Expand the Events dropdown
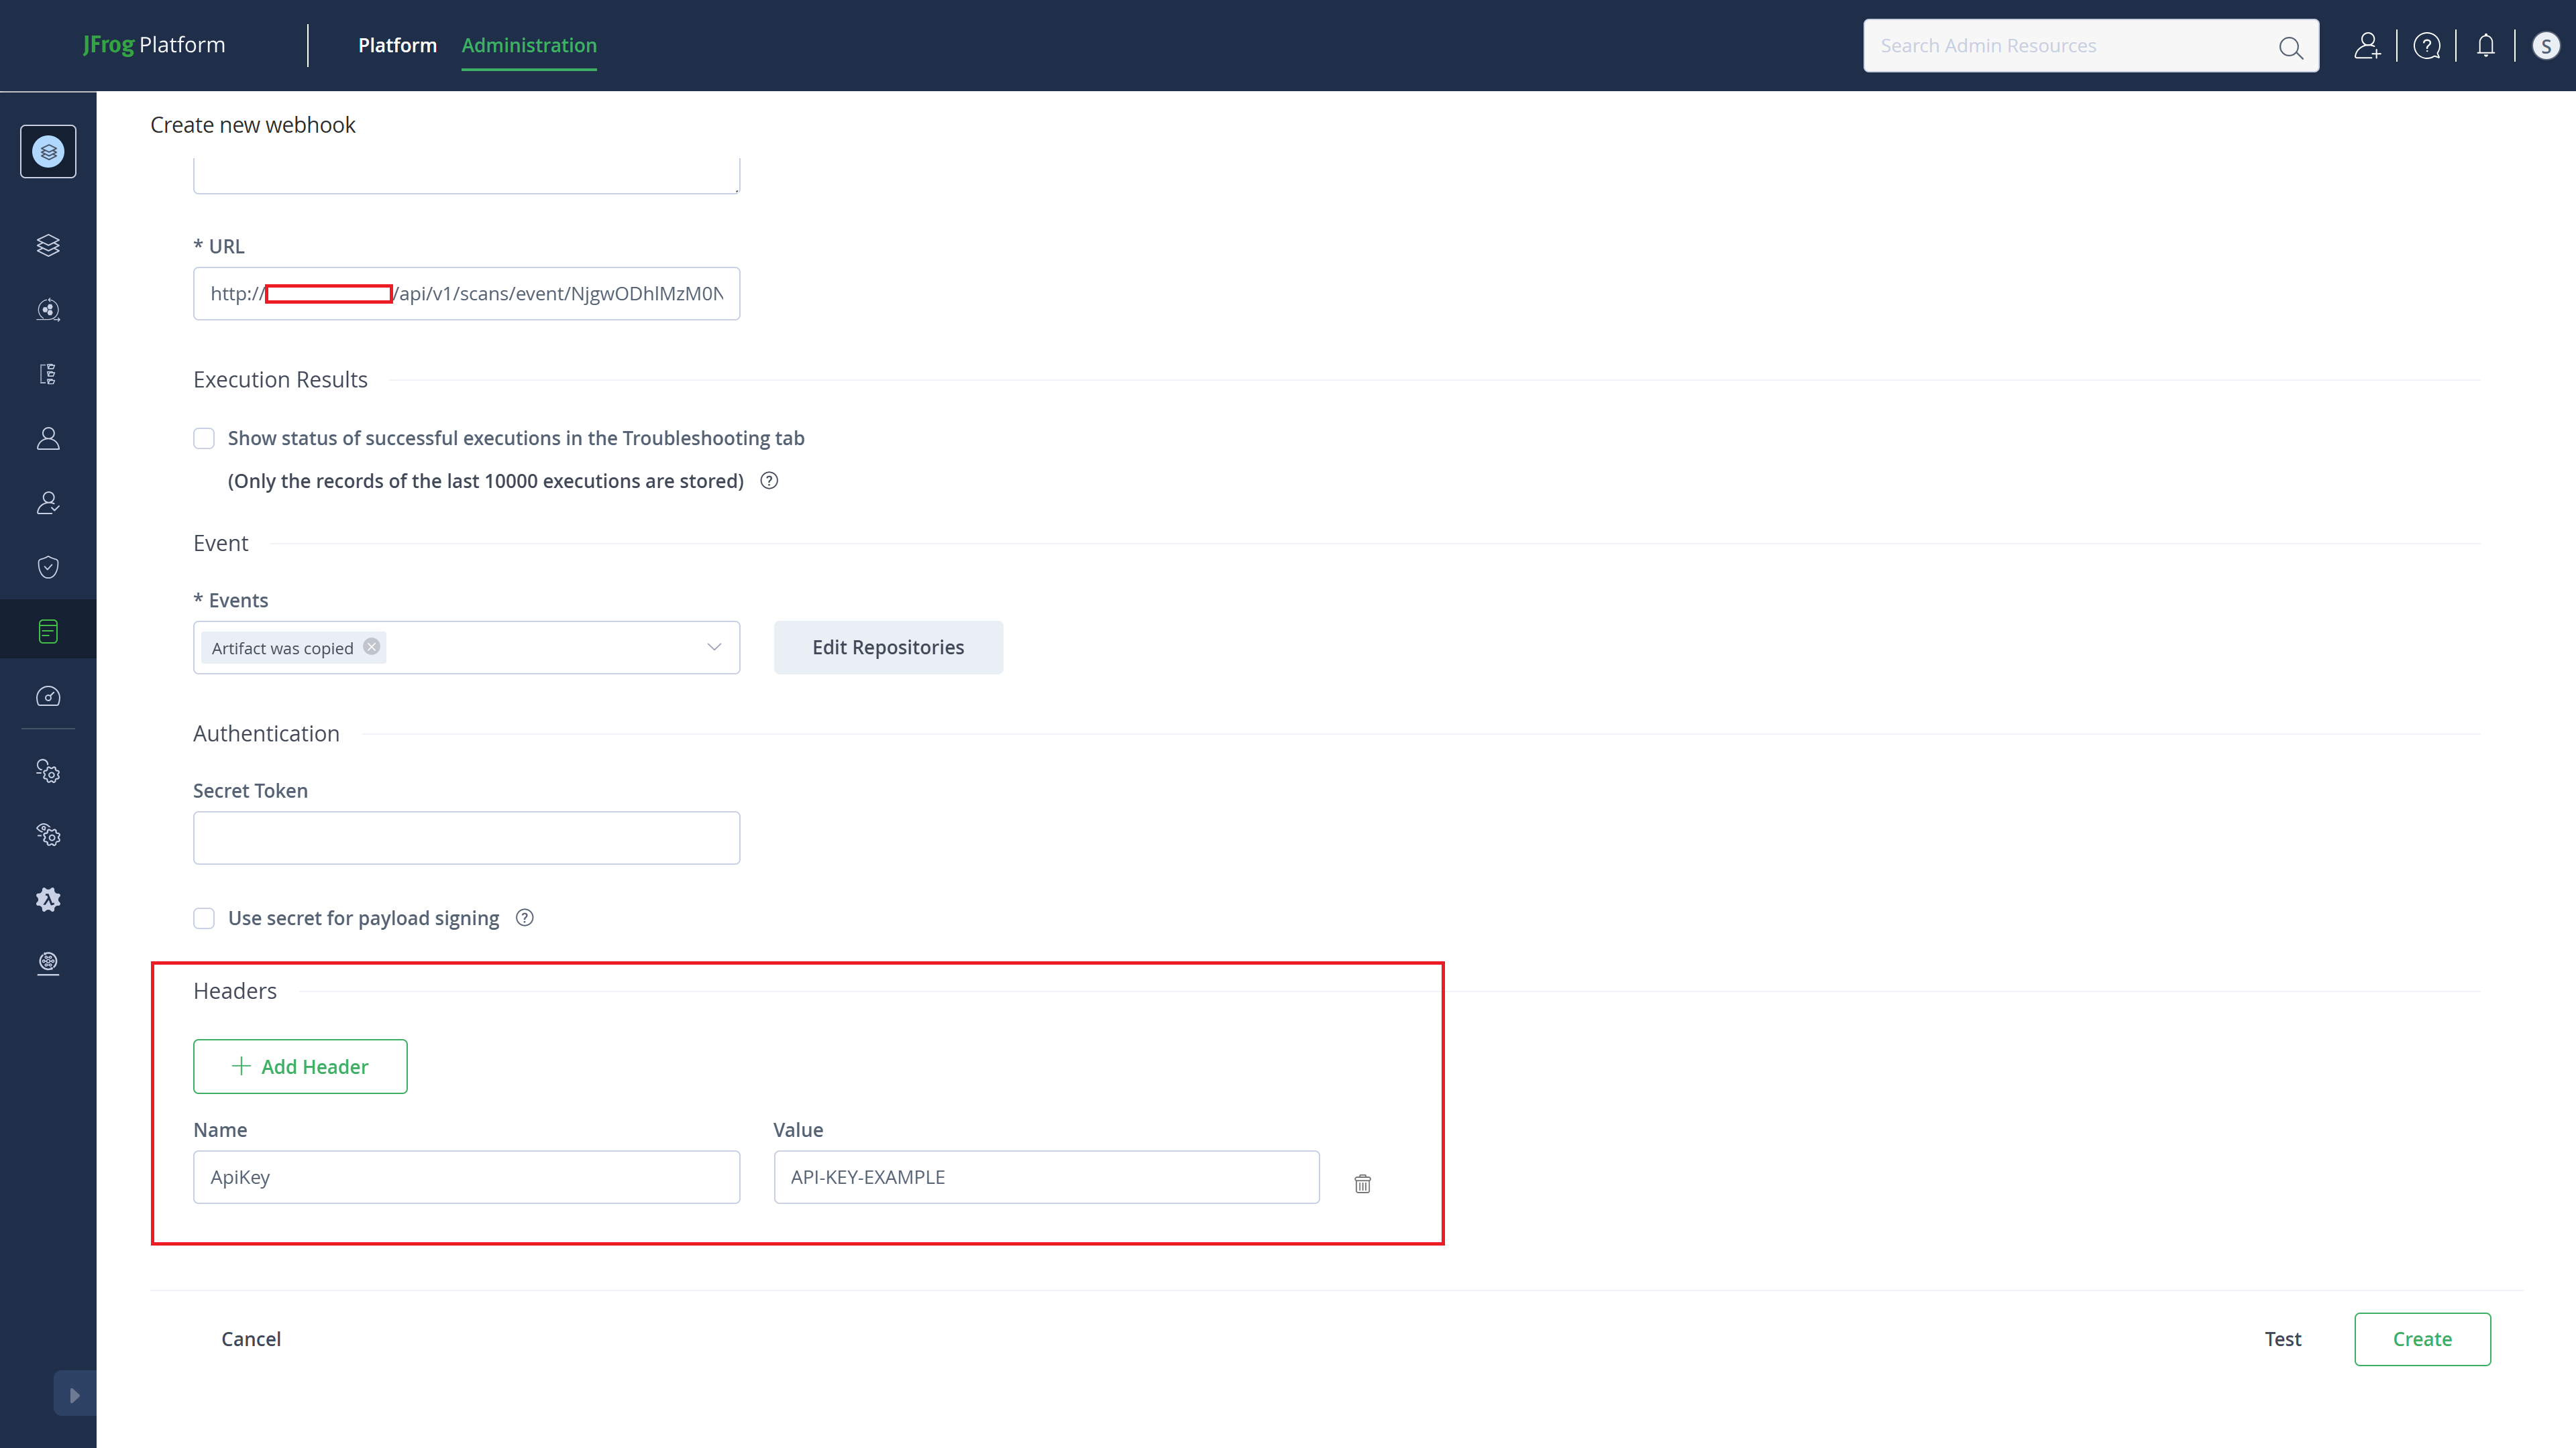Screen dimensions: 2576x1448 coord(714,648)
